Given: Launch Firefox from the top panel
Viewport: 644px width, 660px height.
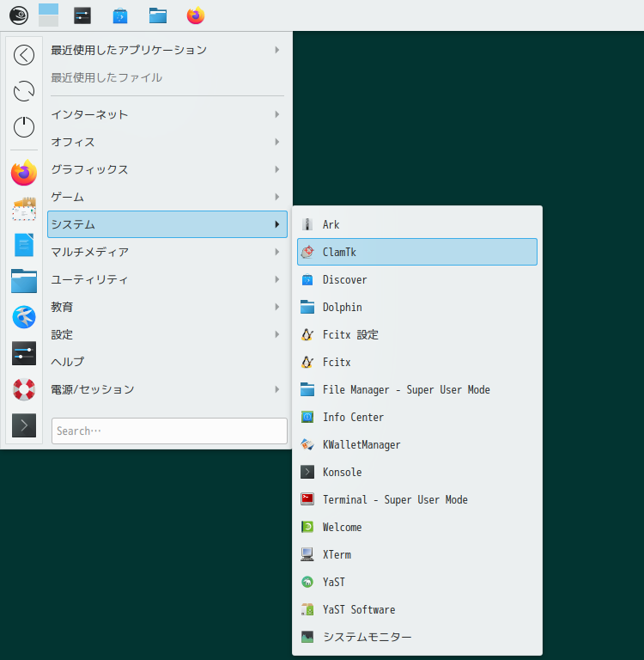Looking at the screenshot, I should click(x=196, y=15).
